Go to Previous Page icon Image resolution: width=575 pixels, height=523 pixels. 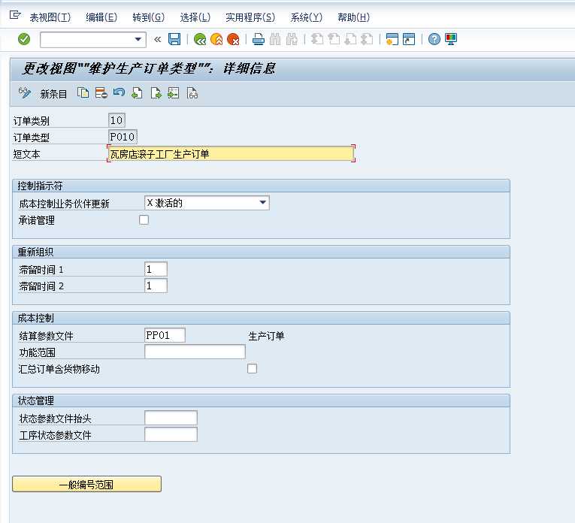click(x=334, y=39)
